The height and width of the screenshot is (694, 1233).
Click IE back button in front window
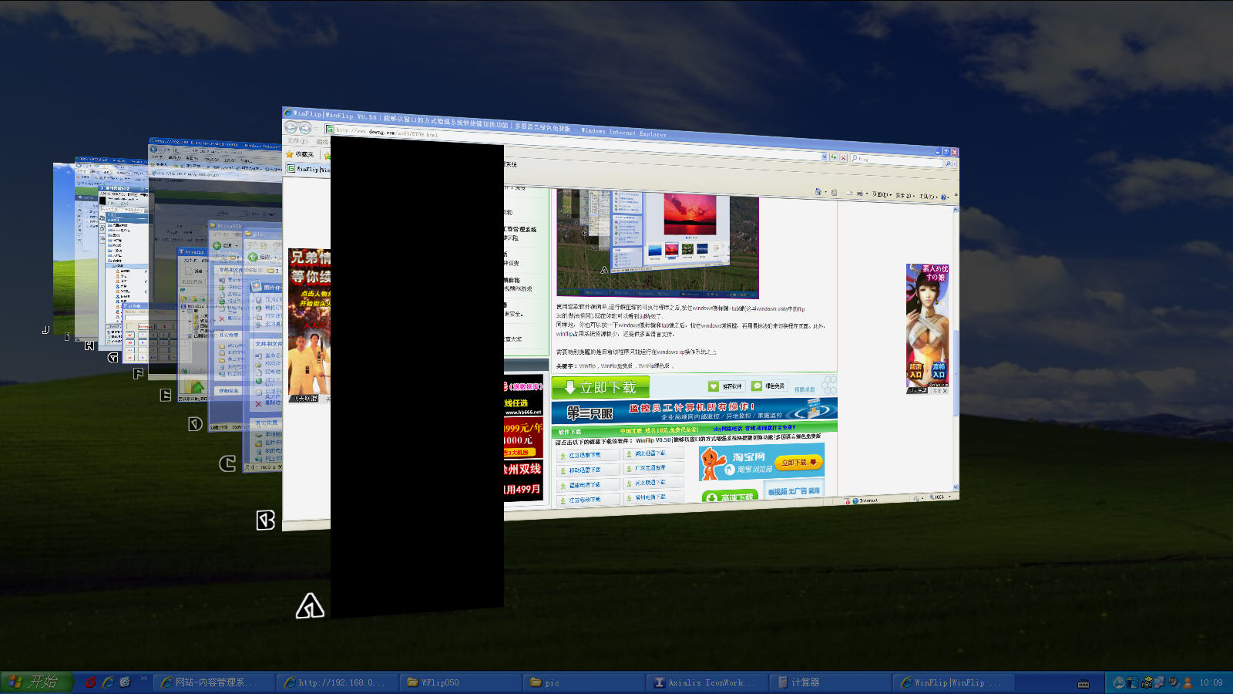point(291,127)
